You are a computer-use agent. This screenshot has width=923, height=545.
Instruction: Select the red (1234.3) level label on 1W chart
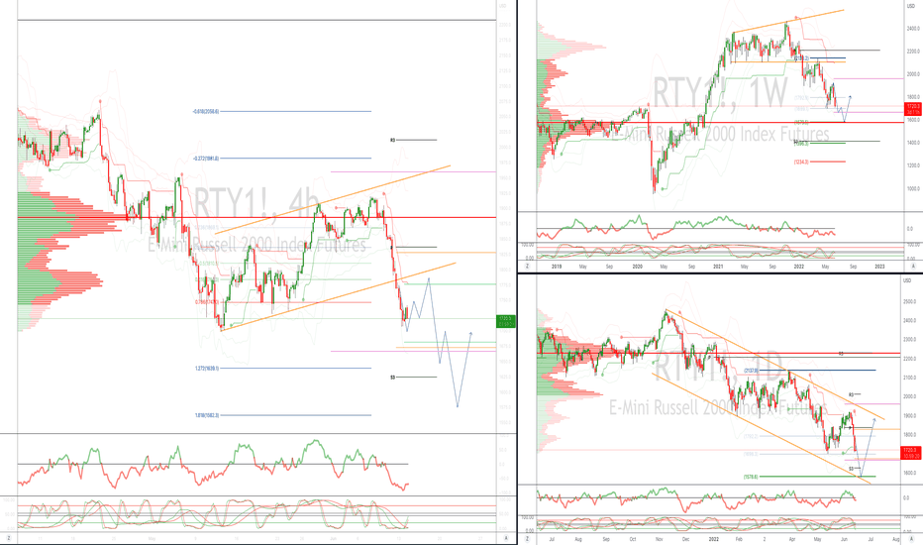click(801, 162)
